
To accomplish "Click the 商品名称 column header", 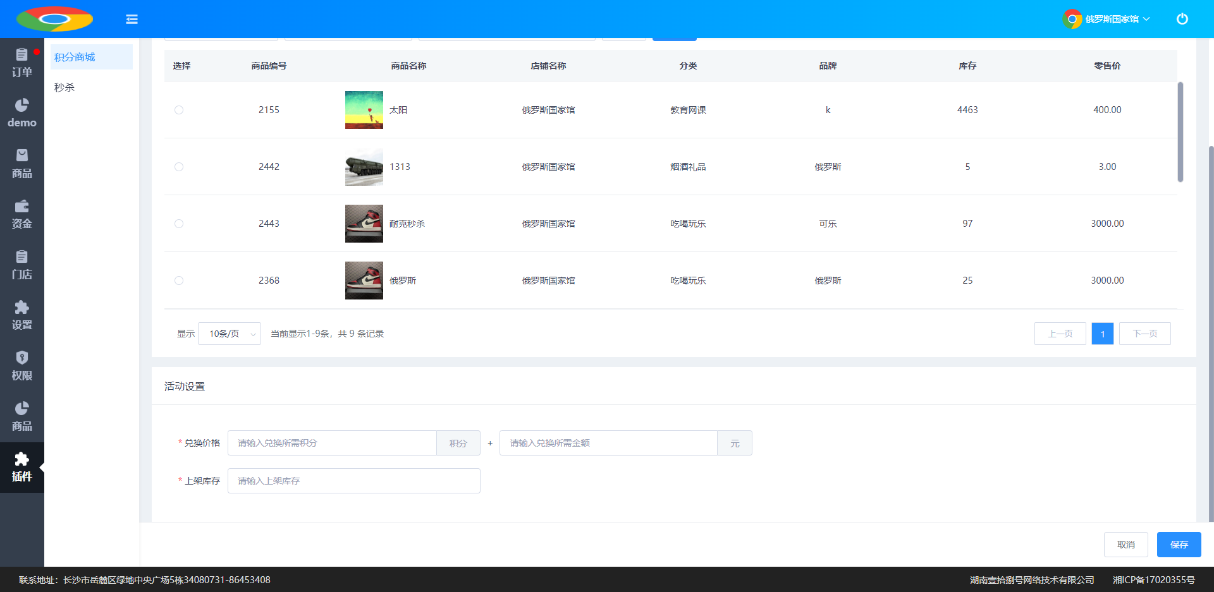I will click(408, 66).
